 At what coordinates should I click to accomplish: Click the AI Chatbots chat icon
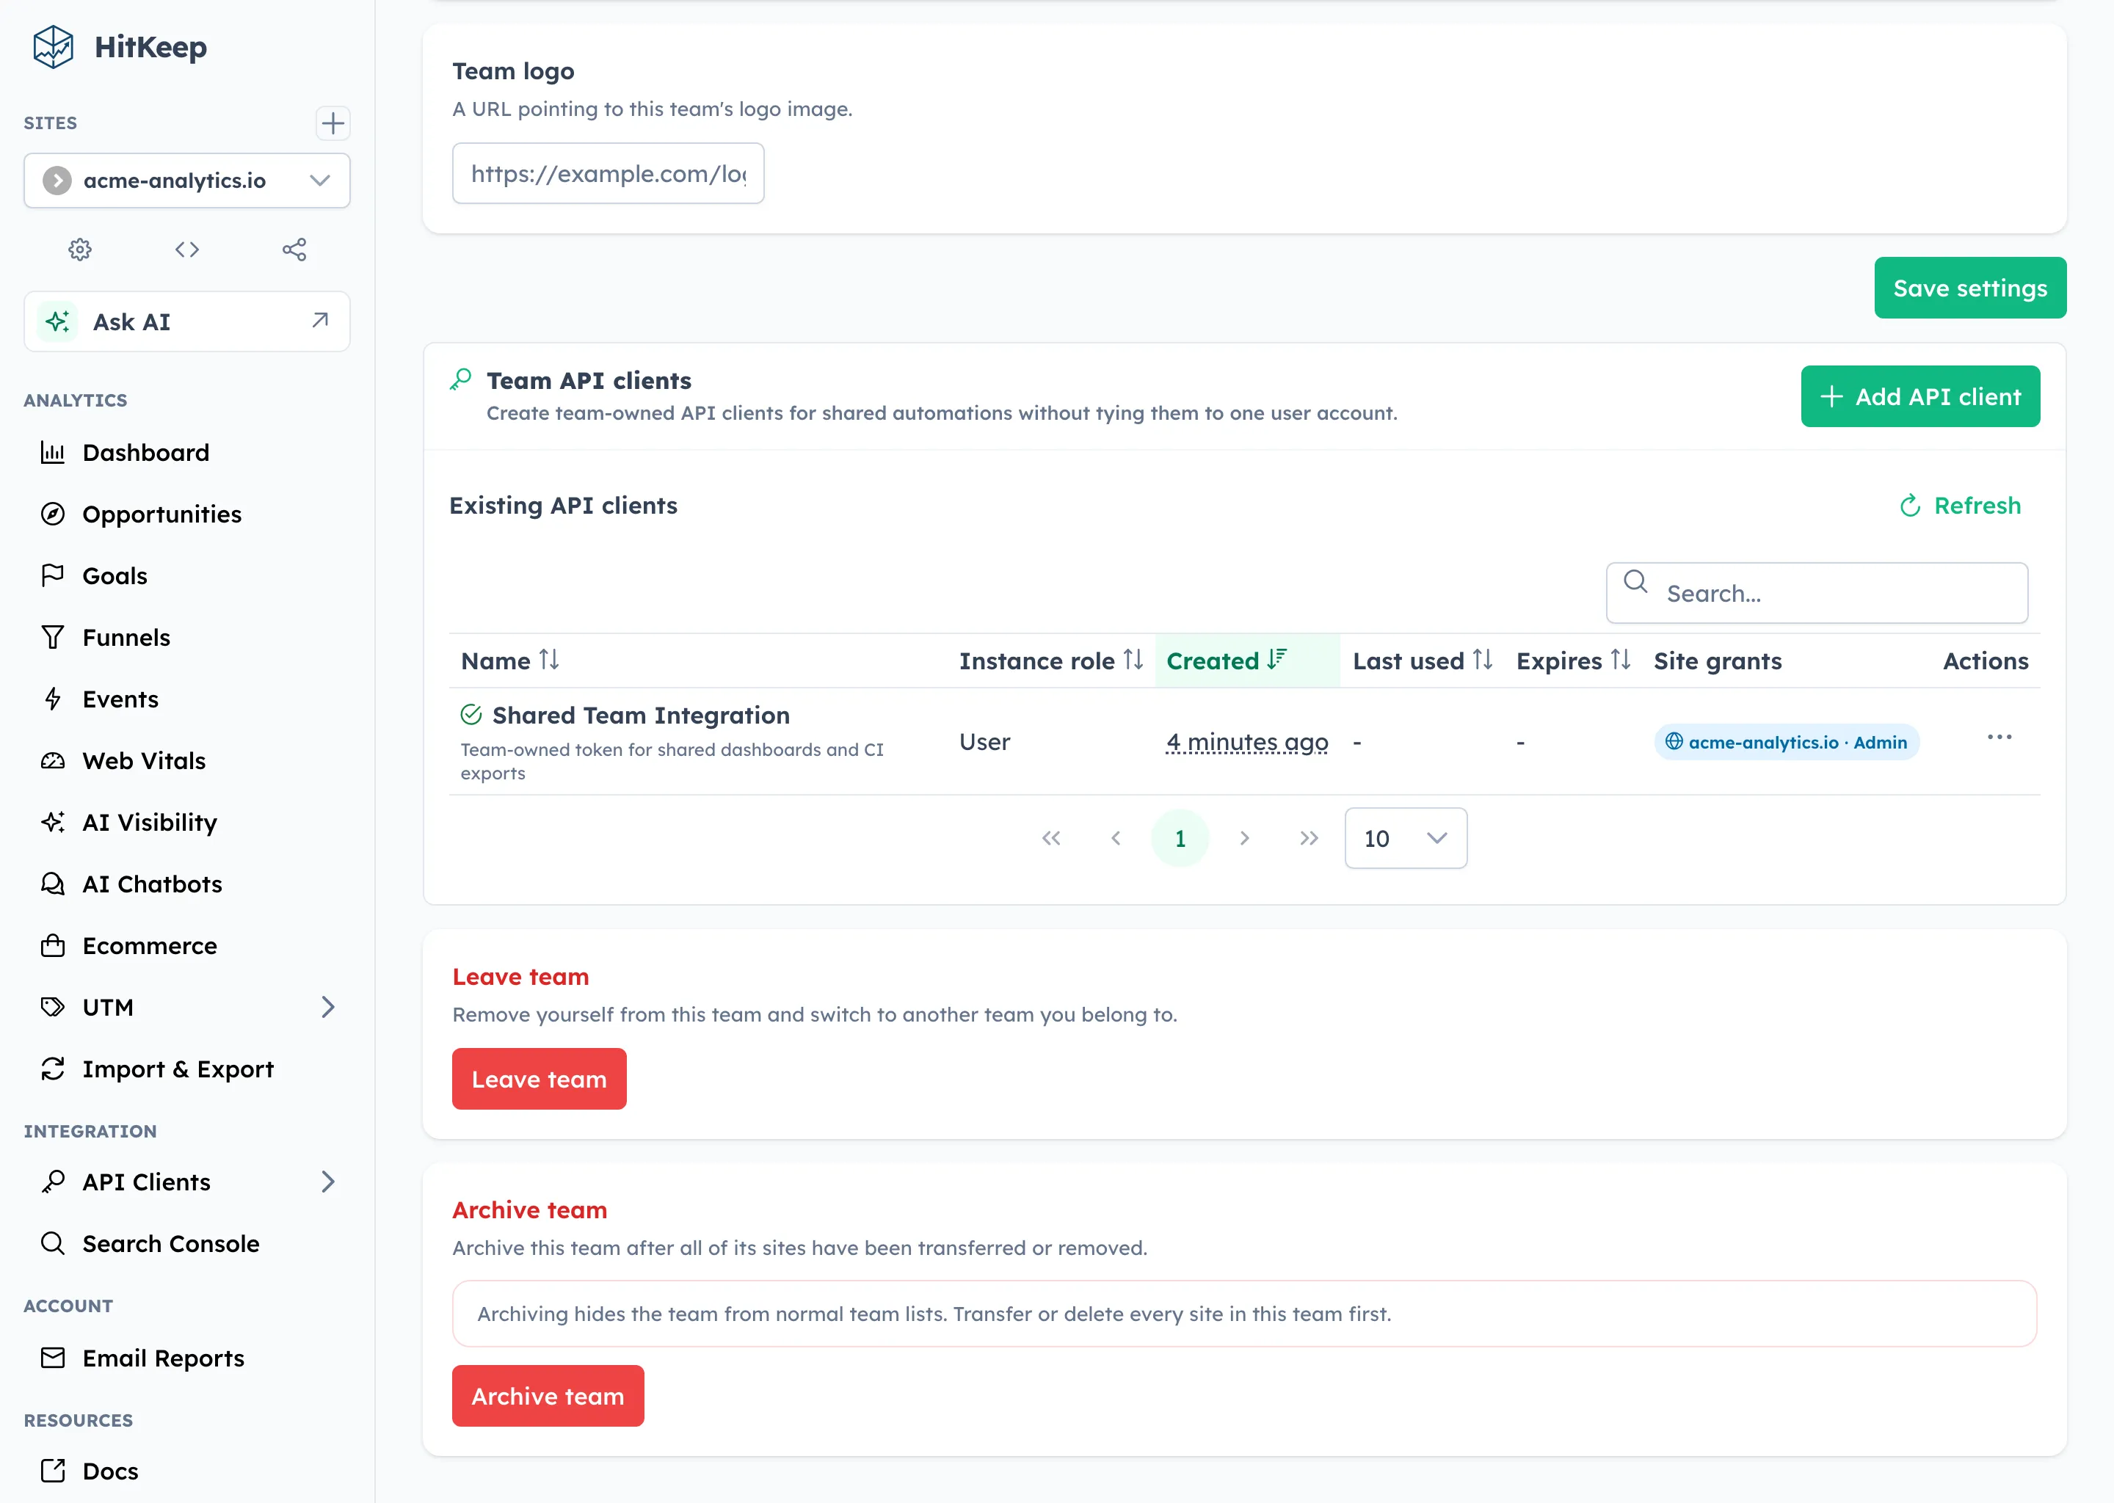click(53, 884)
